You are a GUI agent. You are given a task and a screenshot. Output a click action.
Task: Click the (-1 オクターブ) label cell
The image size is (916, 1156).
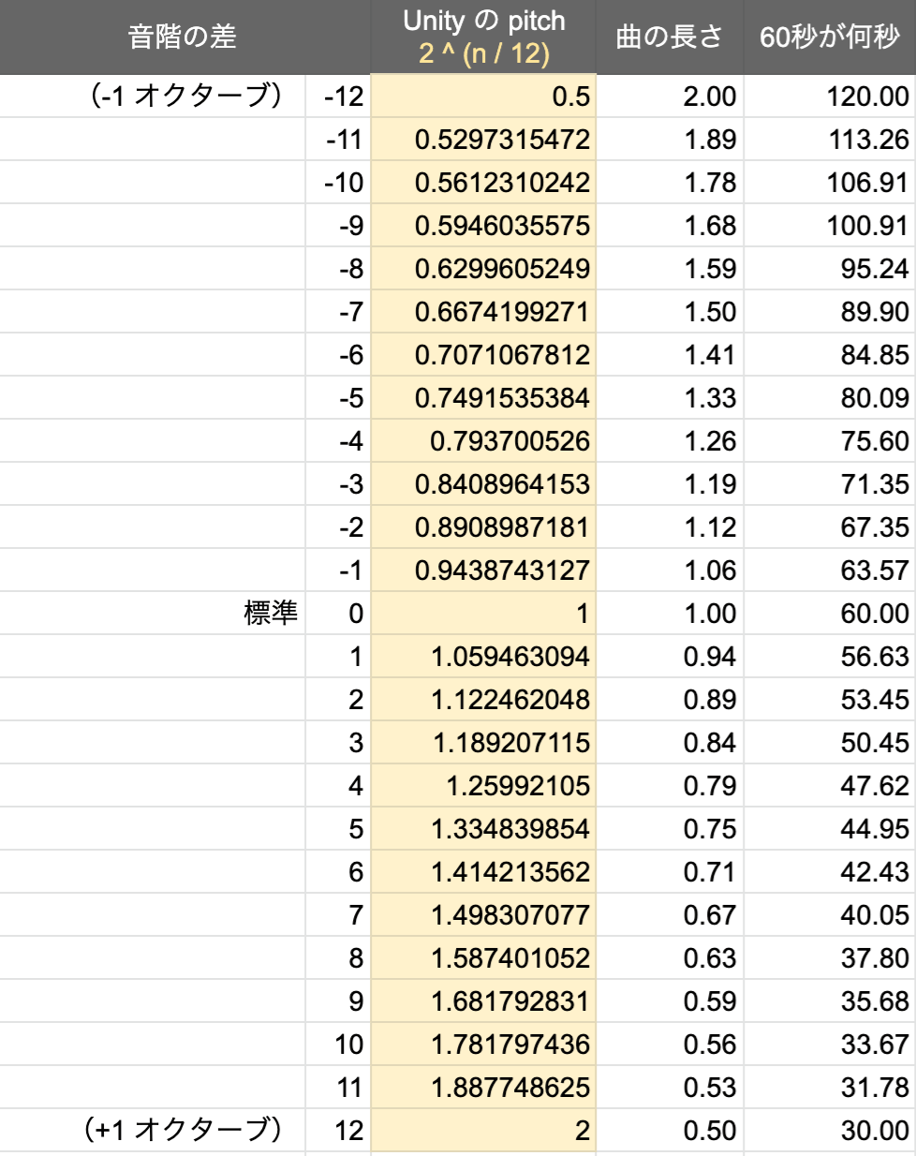(185, 96)
